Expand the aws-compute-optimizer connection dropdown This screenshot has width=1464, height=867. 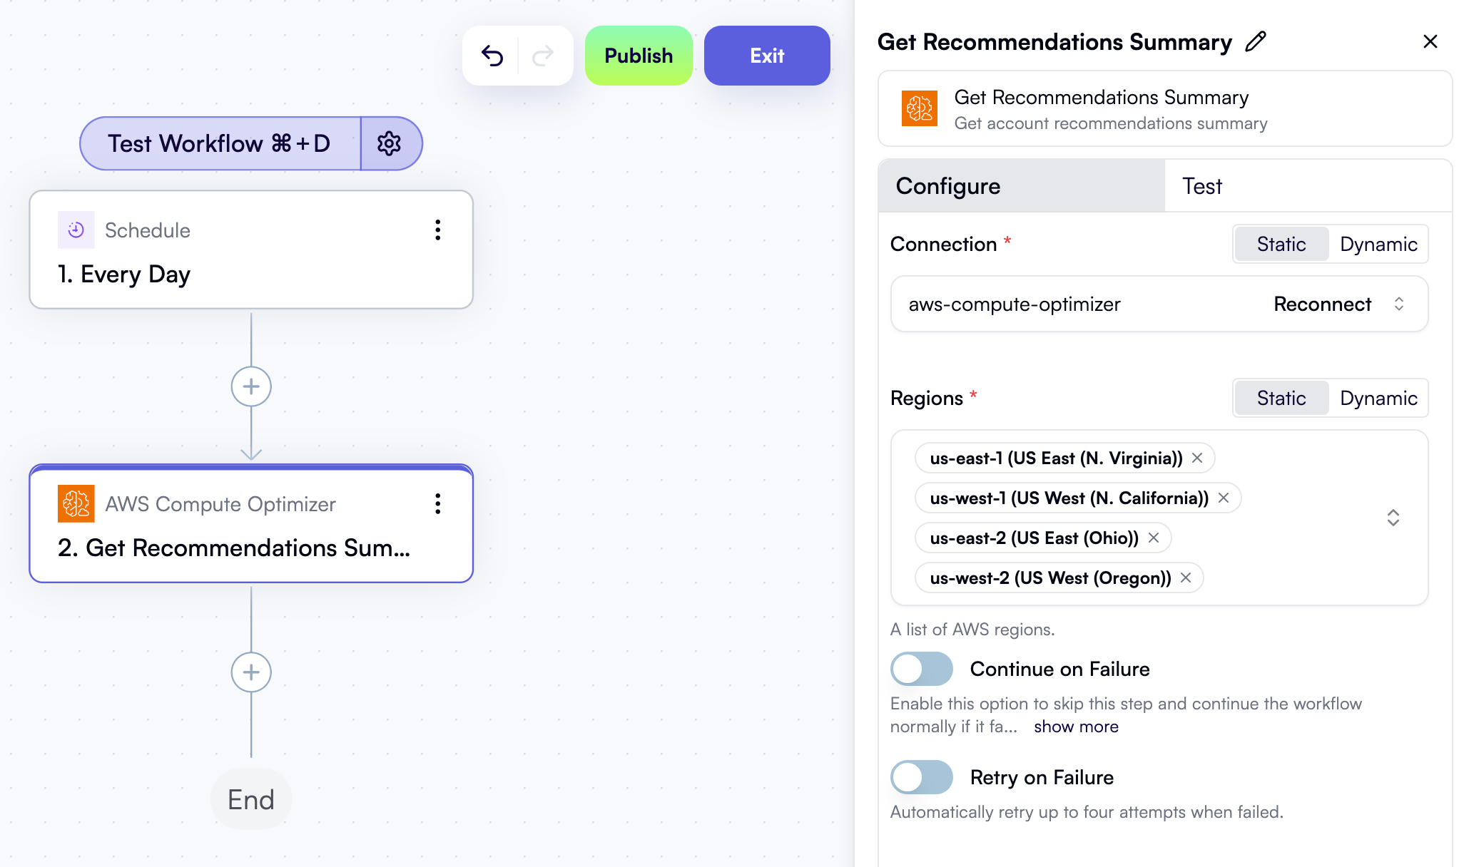pyautogui.click(x=1398, y=304)
